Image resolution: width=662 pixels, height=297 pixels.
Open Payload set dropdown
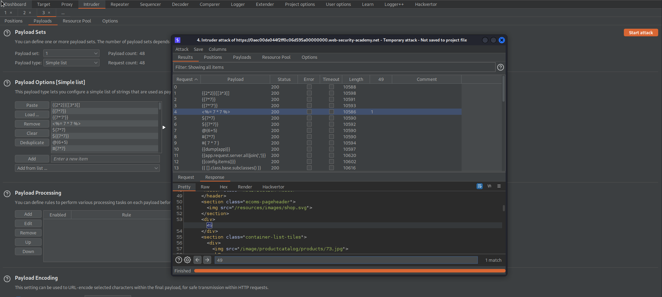(71, 53)
